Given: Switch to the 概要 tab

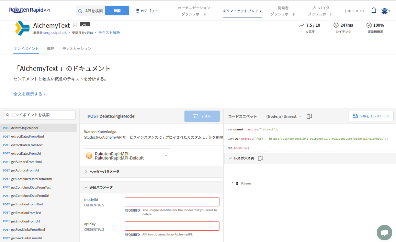Looking at the screenshot, I should pyautogui.click(x=50, y=49).
